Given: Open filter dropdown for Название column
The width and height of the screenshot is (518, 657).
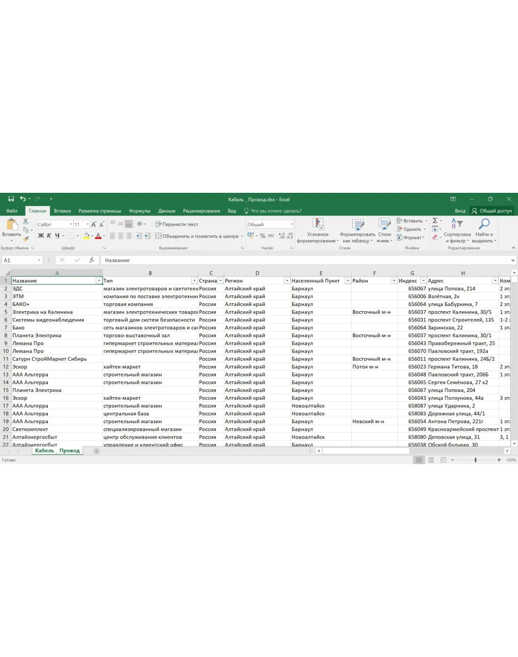Looking at the screenshot, I should click(x=98, y=281).
